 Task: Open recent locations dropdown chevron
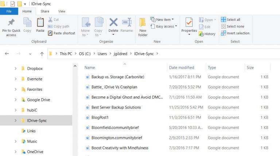(30, 54)
